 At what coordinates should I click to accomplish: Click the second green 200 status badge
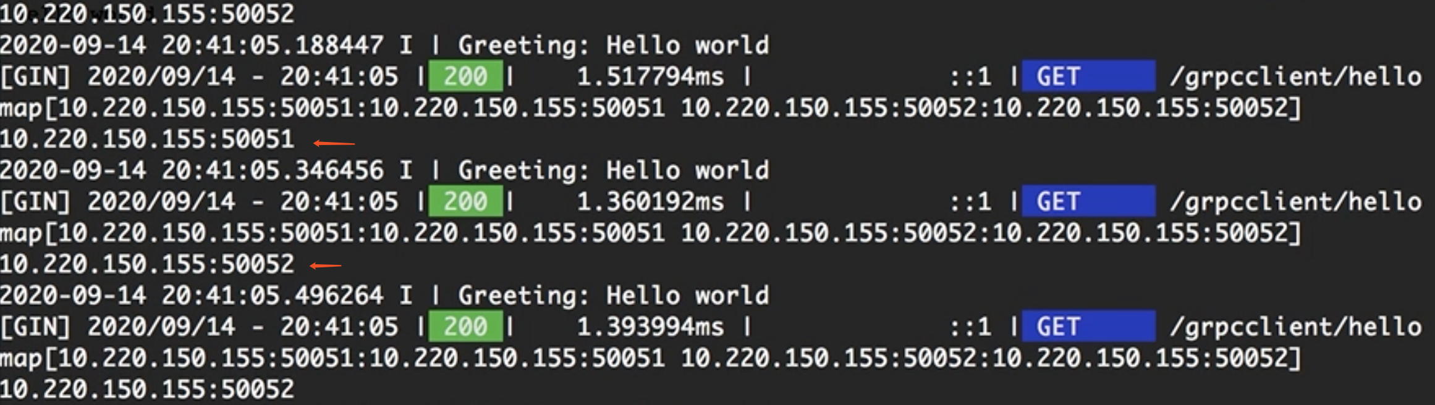coord(465,201)
